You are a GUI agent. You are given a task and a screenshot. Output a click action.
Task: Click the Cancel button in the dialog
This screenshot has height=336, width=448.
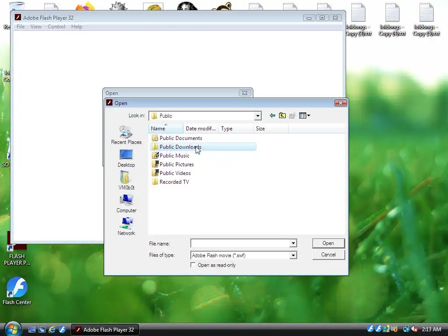[x=329, y=255]
